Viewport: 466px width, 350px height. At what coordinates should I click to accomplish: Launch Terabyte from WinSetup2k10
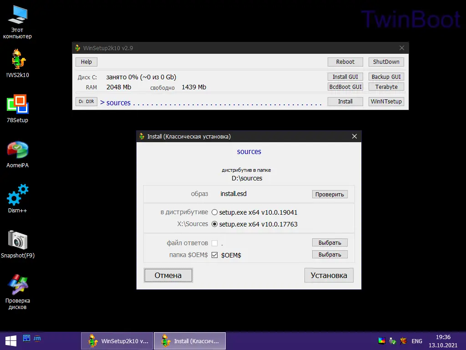click(386, 87)
